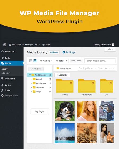
Task: Expand the Help tab
Action: [110, 49]
